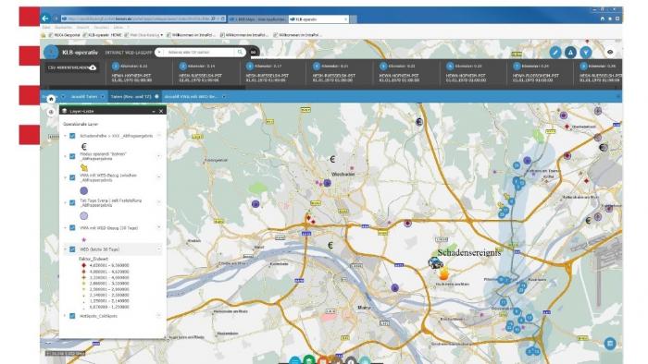Image resolution: width=648 pixels, height=364 pixels.
Task: Click the pink star legend symbol
Action: 84,239
